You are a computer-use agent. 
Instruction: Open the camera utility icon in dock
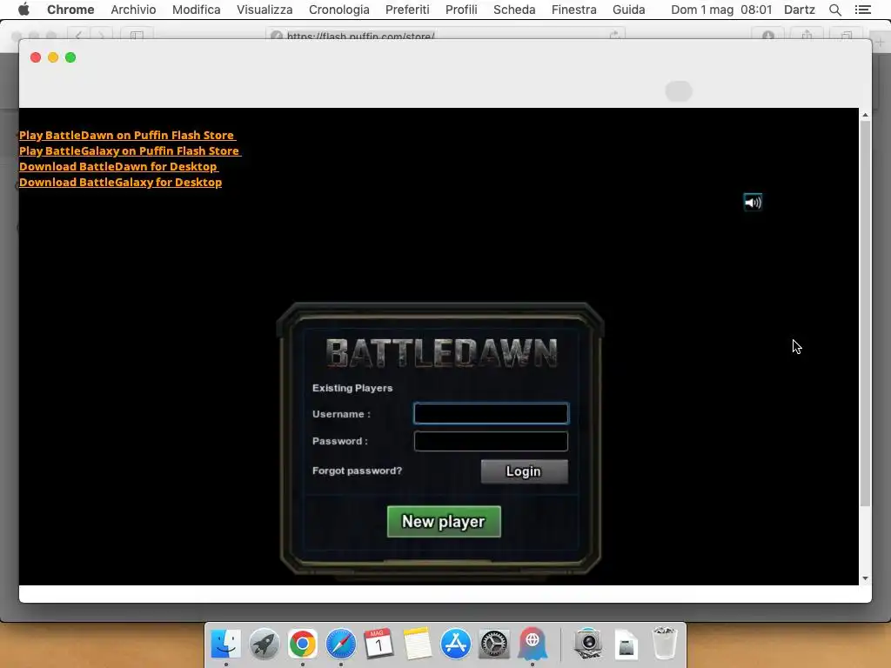pyautogui.click(x=588, y=644)
